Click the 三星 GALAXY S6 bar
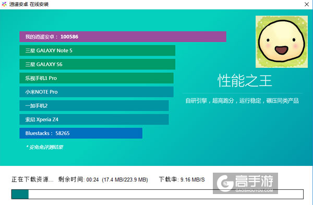313x205 pixels. coord(98,64)
